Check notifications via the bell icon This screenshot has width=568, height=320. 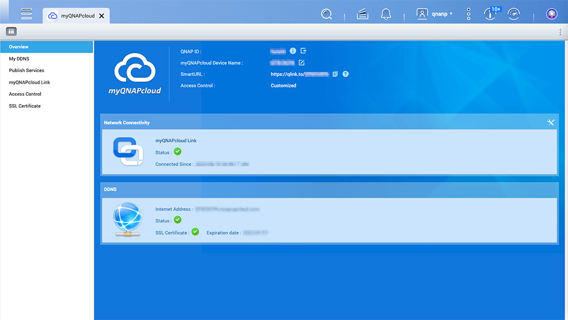pyautogui.click(x=386, y=14)
